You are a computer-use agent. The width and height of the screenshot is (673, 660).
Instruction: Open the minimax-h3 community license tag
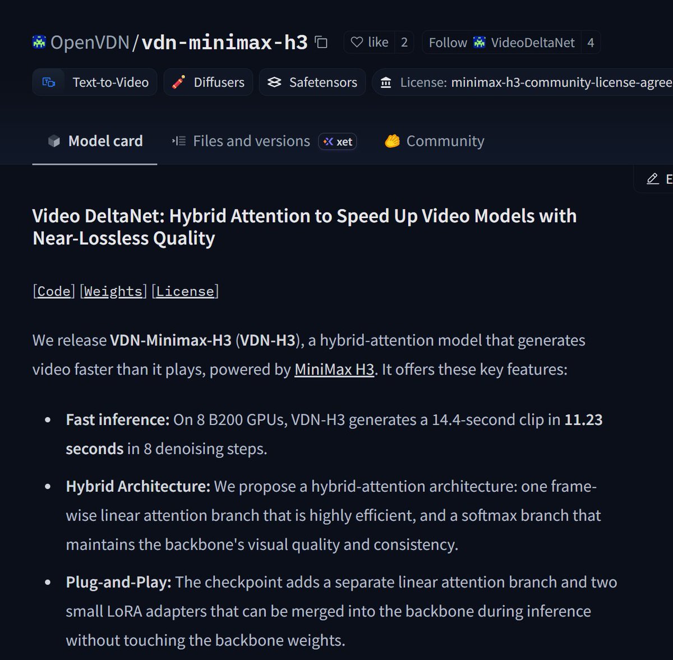point(523,82)
